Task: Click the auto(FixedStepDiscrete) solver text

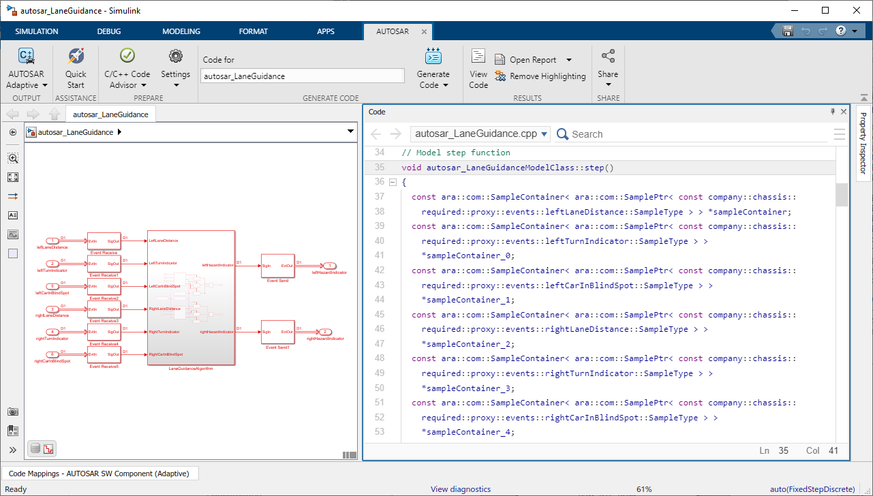Action: 812,489
